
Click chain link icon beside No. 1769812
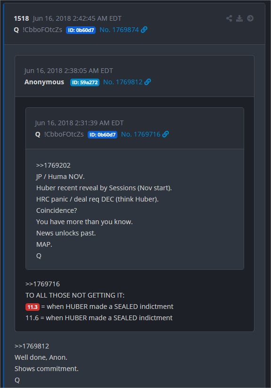pos(148,82)
